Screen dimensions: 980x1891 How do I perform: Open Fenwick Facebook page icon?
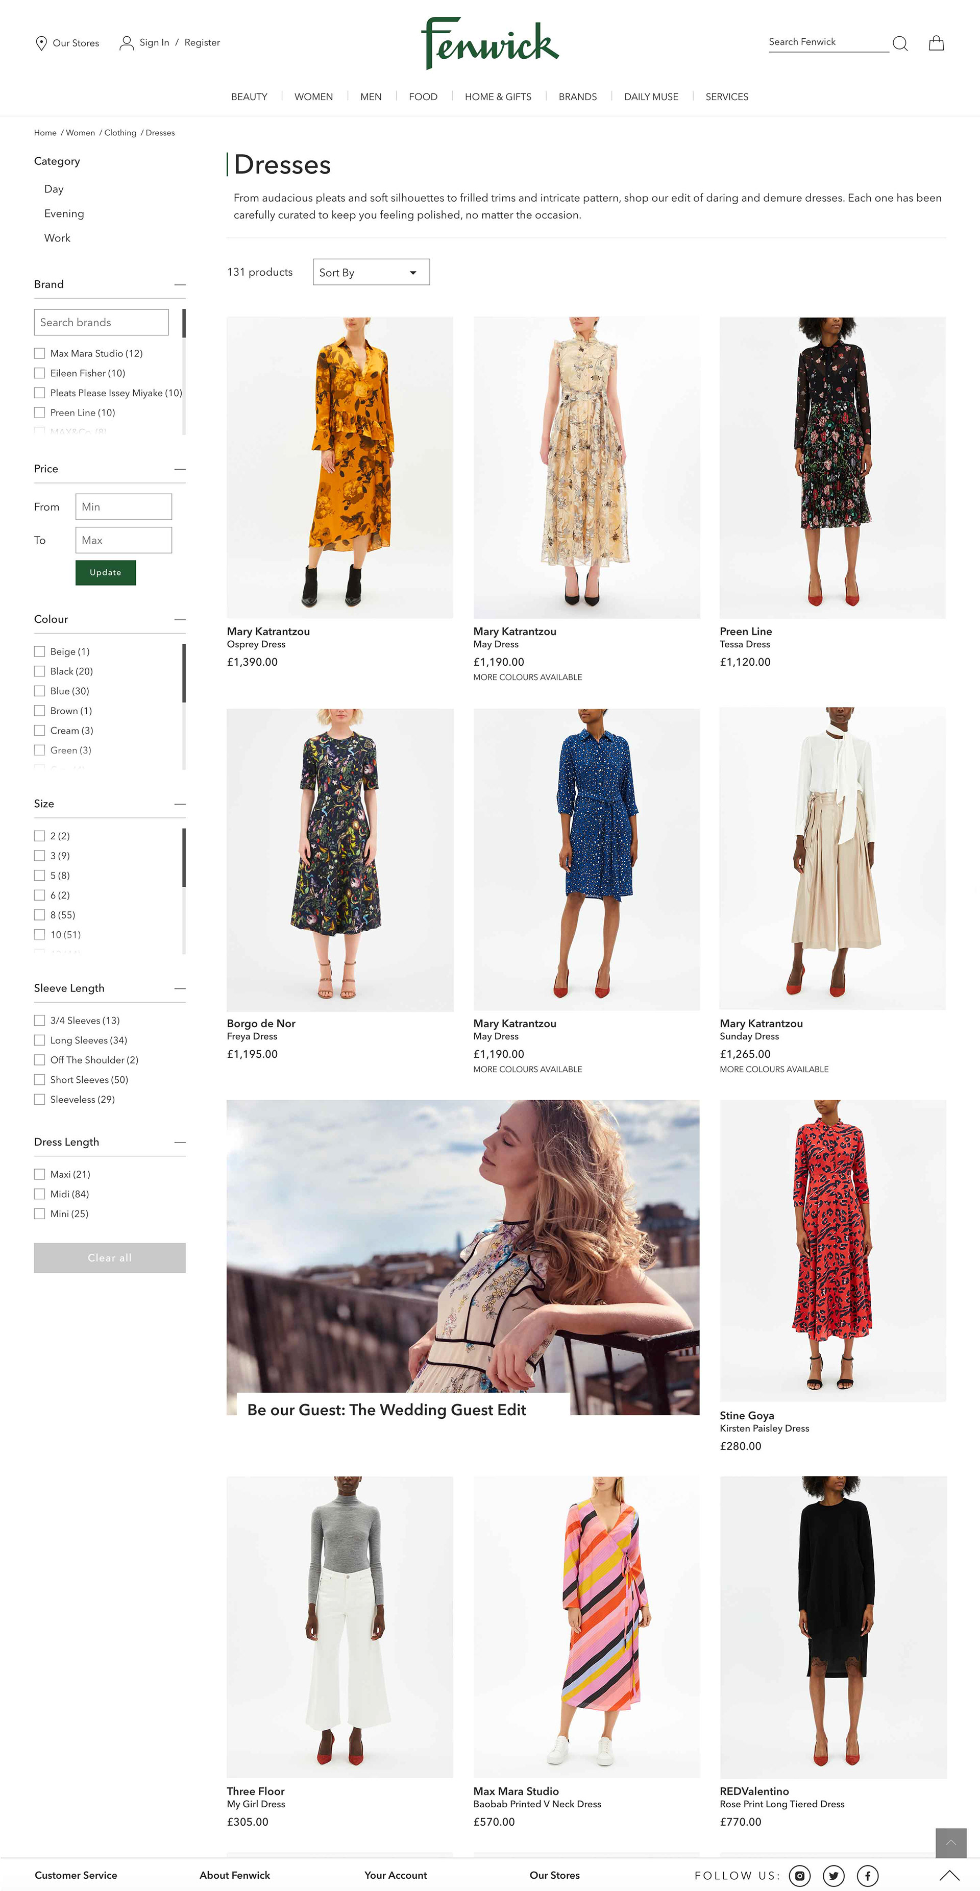[x=867, y=1876]
